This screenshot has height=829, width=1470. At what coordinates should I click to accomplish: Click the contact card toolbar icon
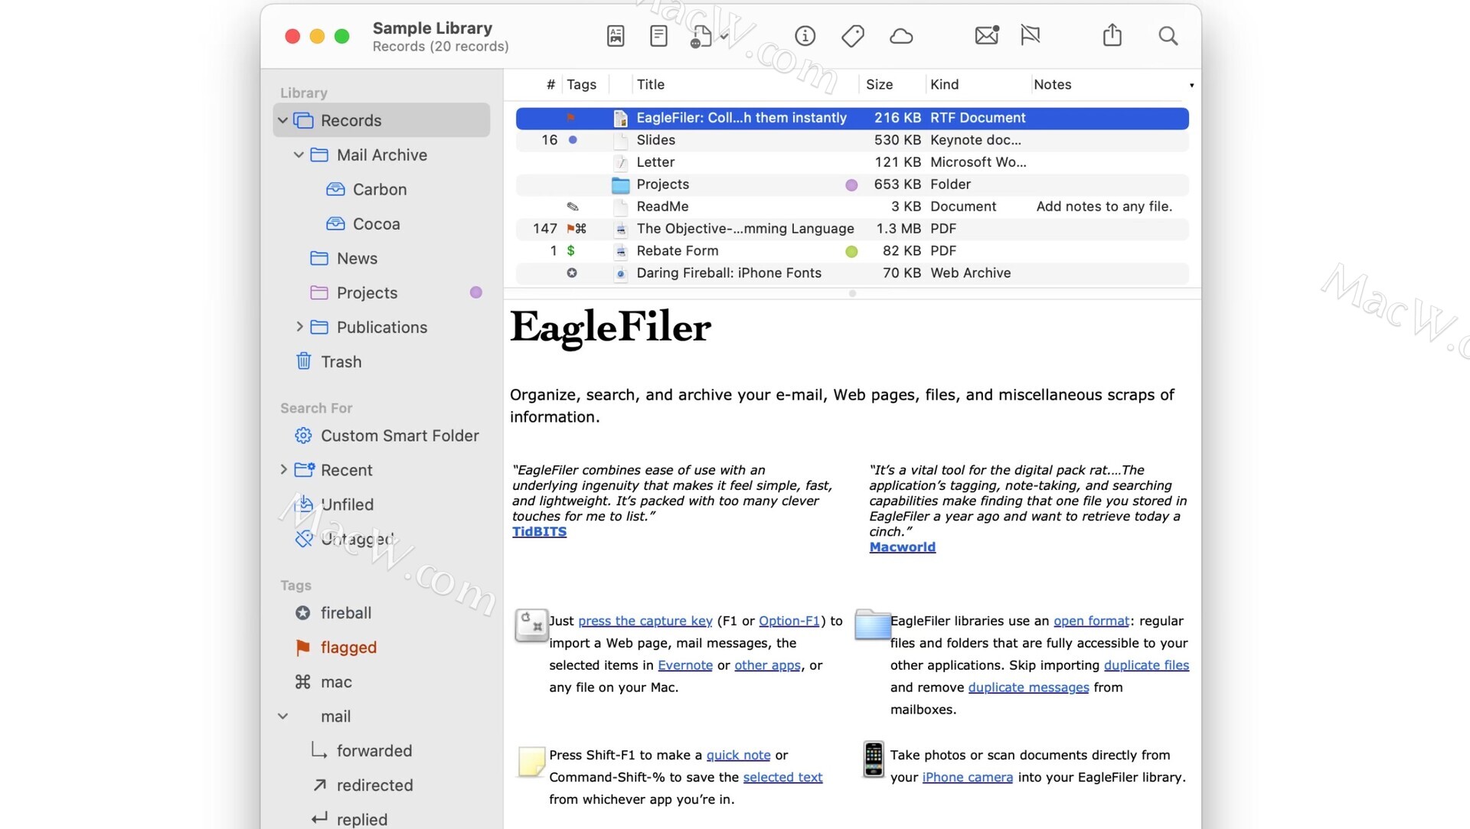pyautogui.click(x=616, y=36)
